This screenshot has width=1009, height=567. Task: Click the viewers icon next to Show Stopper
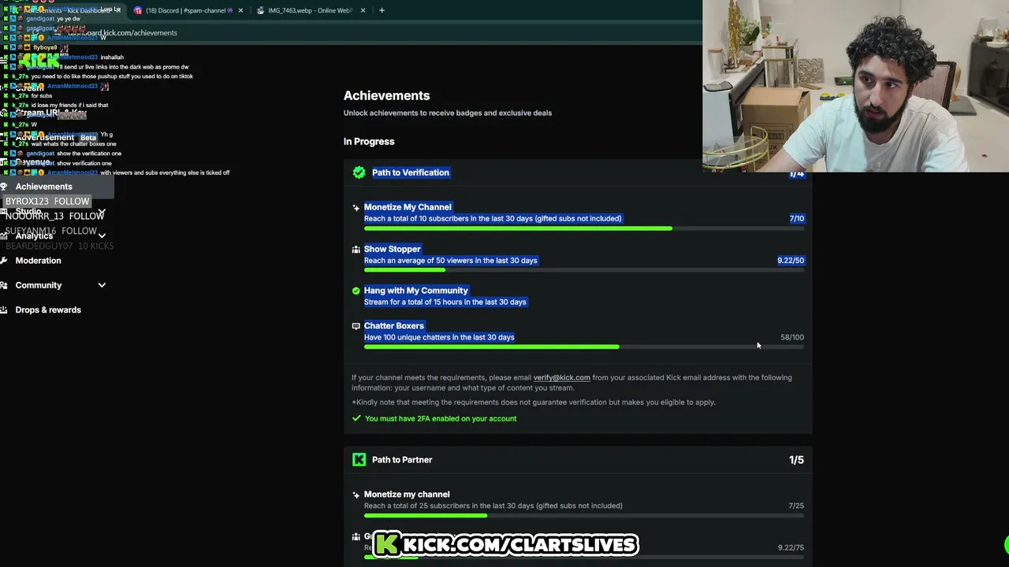[356, 249]
